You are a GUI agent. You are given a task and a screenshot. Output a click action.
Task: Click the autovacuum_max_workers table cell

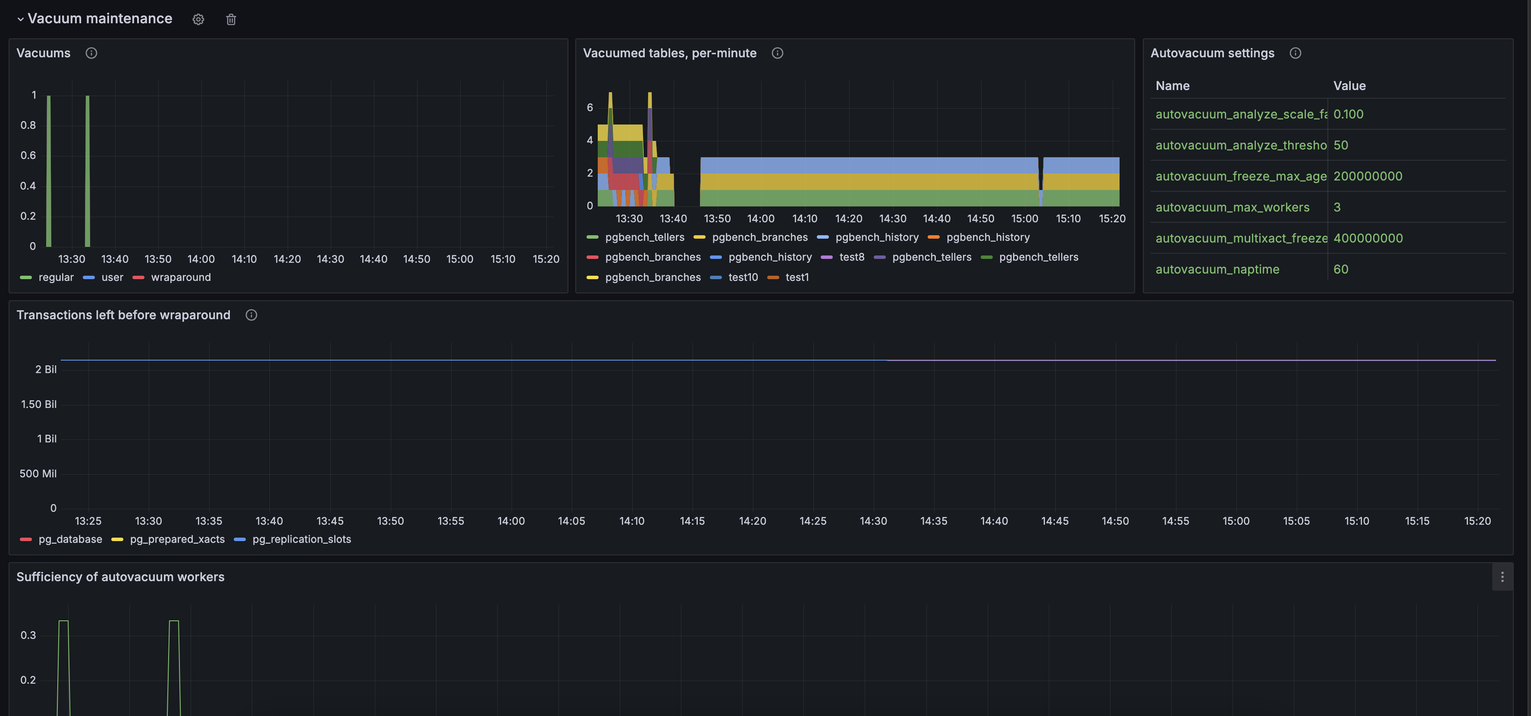(x=1232, y=207)
